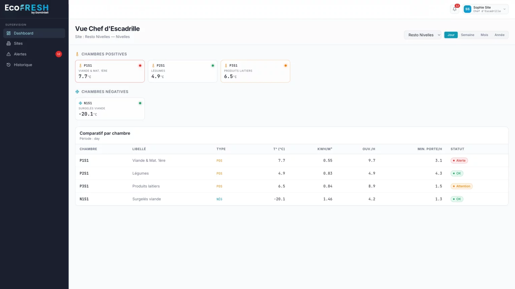The image size is (515, 289).
Task: Click the 1.46 kWh/m³ value
Action: [x=328, y=199]
